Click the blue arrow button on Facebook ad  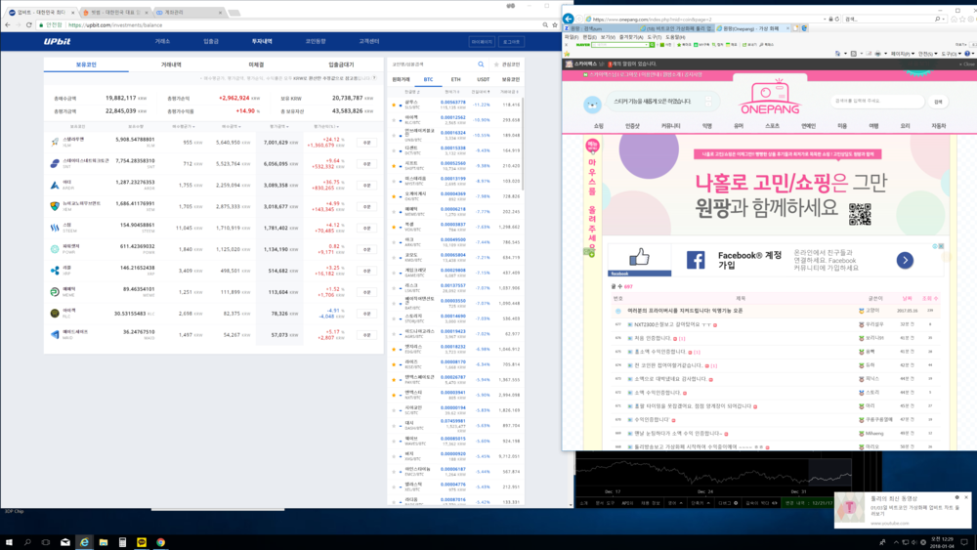[904, 260]
